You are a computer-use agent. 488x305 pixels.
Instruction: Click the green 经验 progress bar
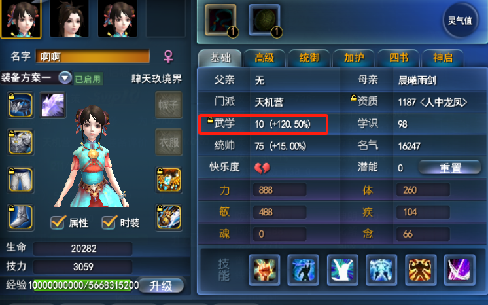click(x=84, y=285)
